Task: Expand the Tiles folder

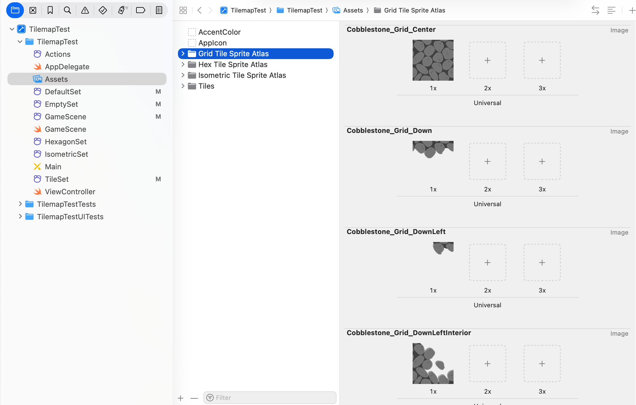Action: click(183, 86)
